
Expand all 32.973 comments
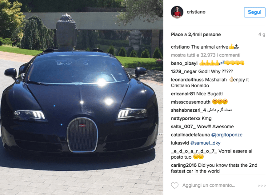pos(205,55)
